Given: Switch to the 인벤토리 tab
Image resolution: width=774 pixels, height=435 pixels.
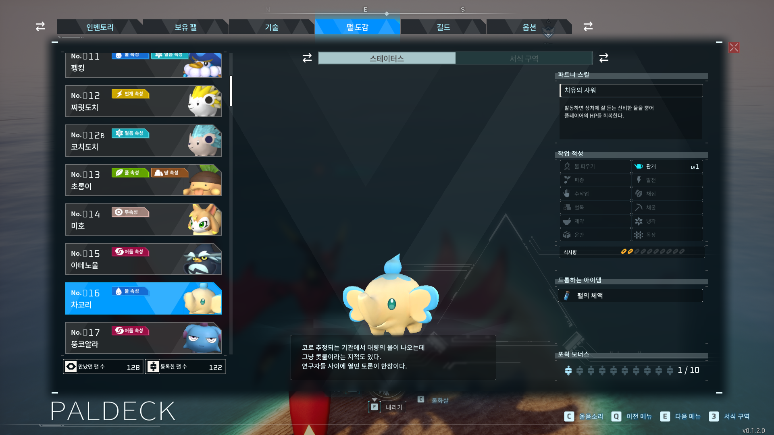Looking at the screenshot, I should tap(100, 27).
